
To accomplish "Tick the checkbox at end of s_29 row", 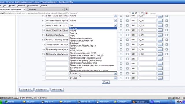I will [x=166, y=35].
